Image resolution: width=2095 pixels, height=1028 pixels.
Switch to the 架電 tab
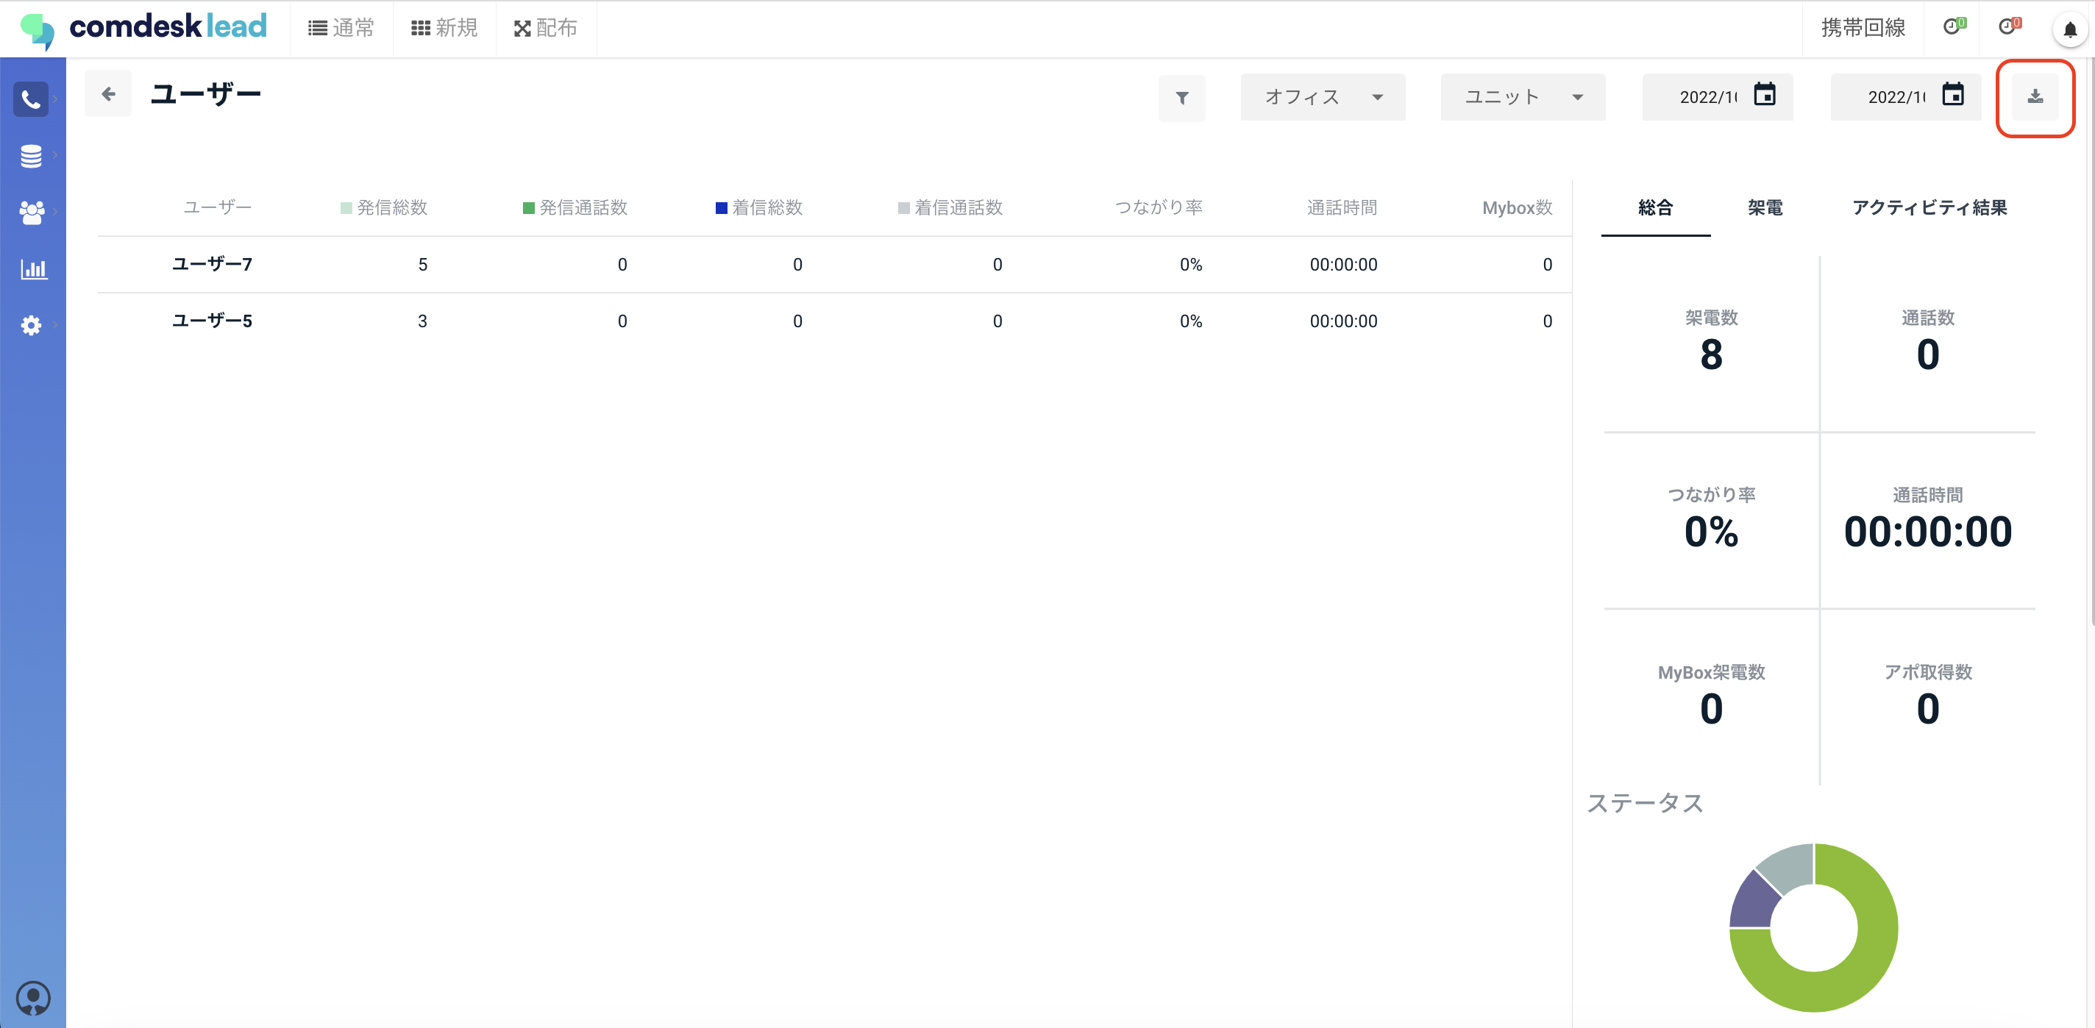(1765, 207)
